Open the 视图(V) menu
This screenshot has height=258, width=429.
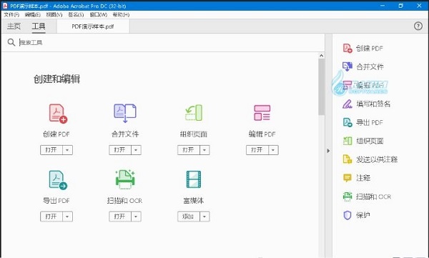(54, 14)
